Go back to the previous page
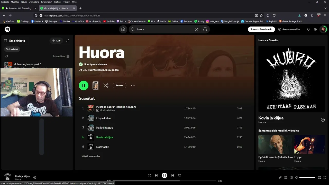This screenshot has width=329, height=185. point(4,15)
